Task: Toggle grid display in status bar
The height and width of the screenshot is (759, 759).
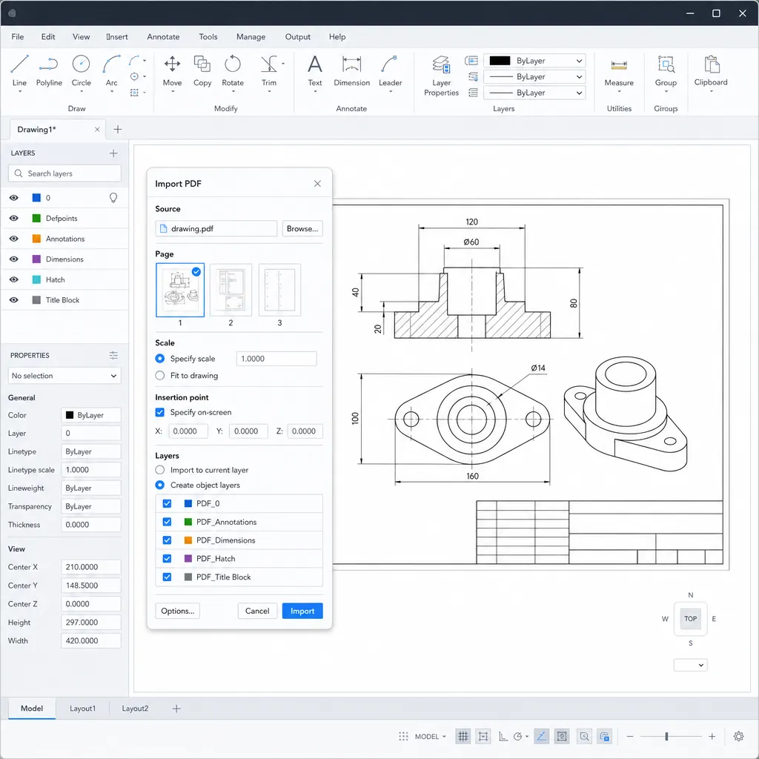Action: [463, 736]
